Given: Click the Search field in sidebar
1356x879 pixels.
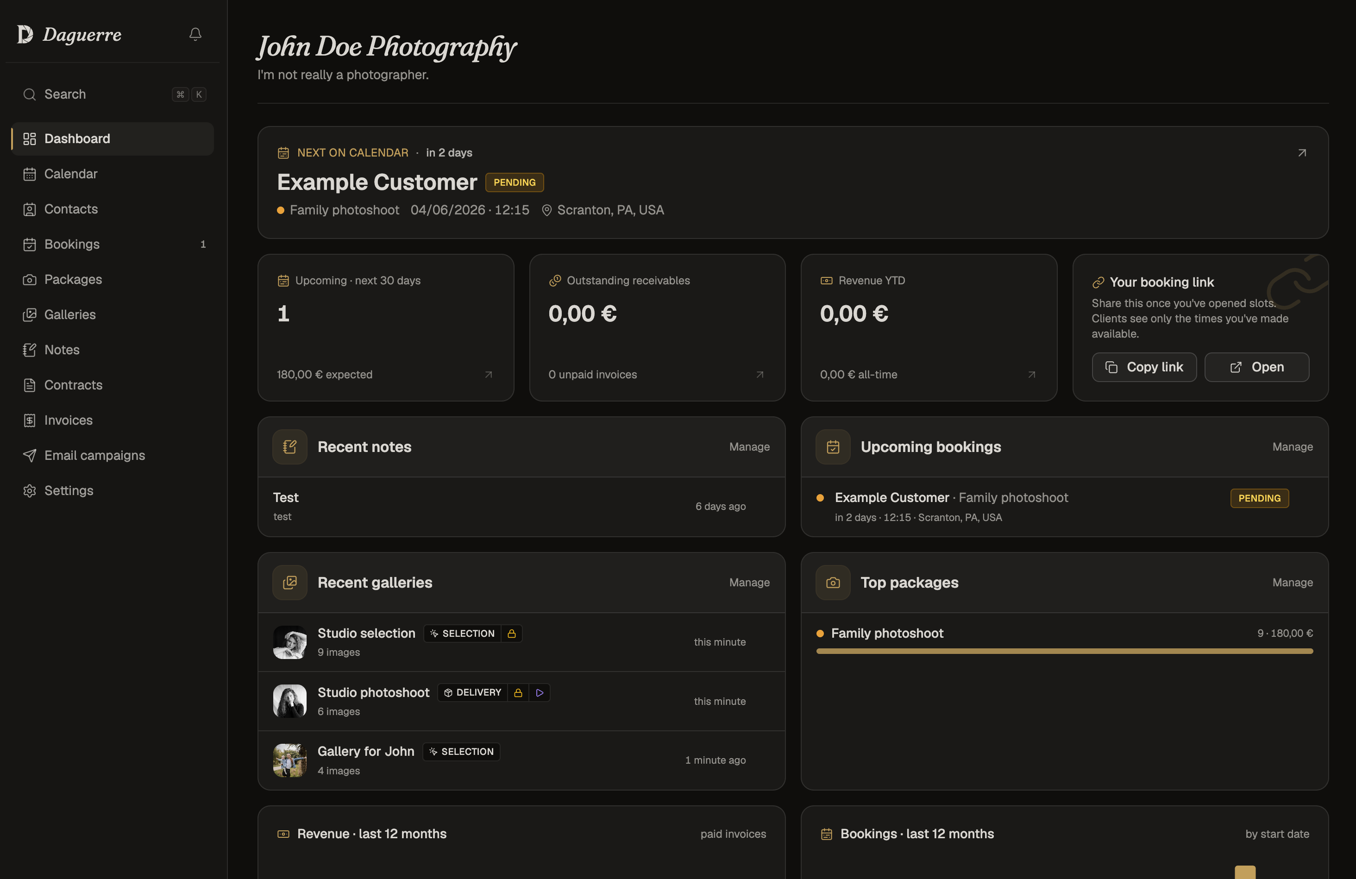Looking at the screenshot, I should 113,94.
